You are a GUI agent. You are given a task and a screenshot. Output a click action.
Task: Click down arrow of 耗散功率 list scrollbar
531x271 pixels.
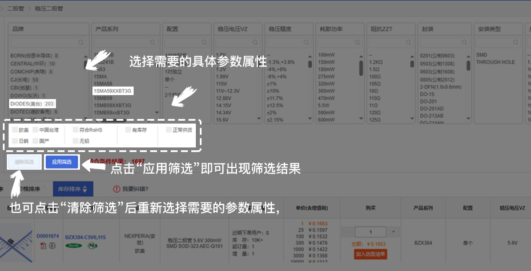[361, 118]
